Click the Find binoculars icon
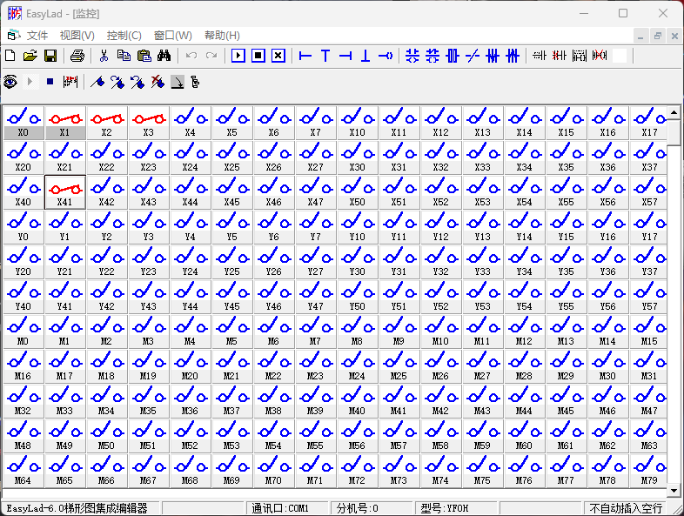The width and height of the screenshot is (684, 516). pos(164,56)
